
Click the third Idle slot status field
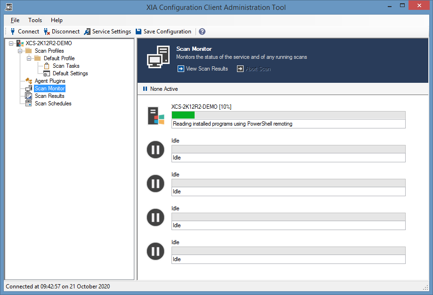coord(288,225)
